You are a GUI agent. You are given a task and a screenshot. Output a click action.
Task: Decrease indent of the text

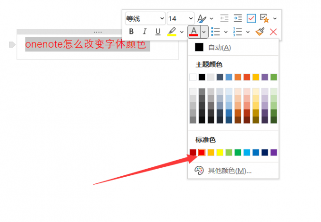click(x=224, y=18)
